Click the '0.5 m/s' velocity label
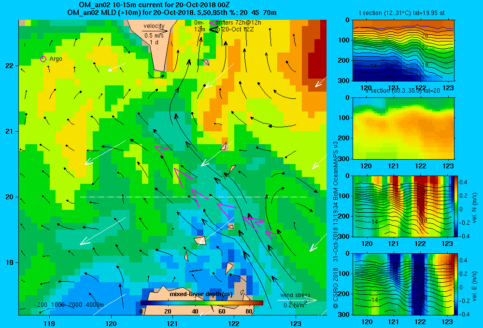The height and width of the screenshot is (328, 483). point(154,36)
